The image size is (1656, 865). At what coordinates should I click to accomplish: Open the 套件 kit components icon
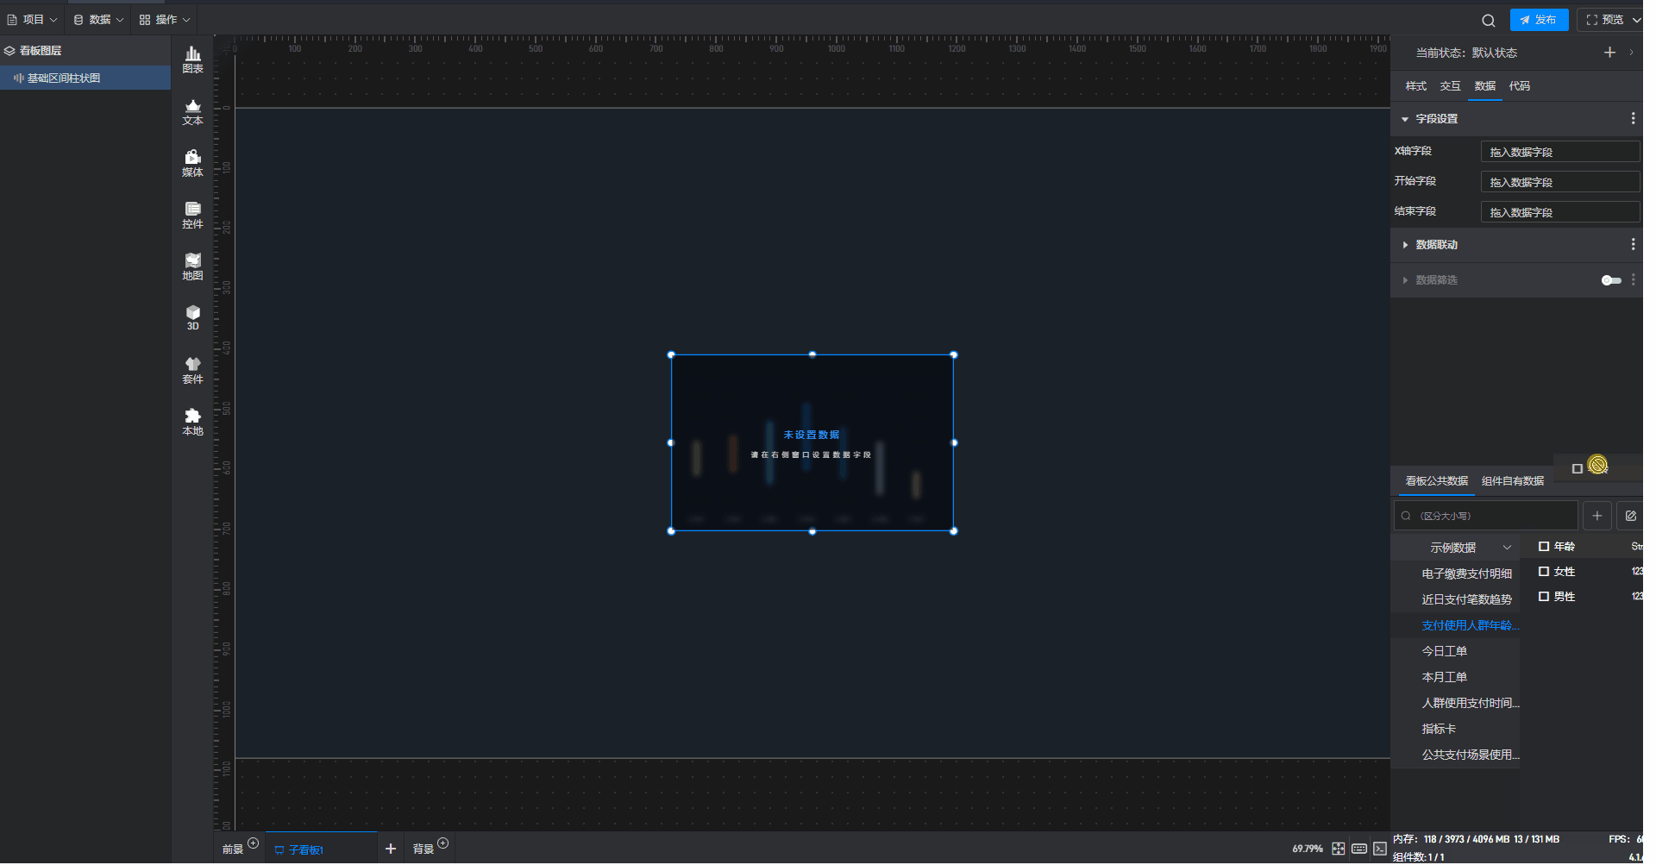pyautogui.click(x=192, y=370)
